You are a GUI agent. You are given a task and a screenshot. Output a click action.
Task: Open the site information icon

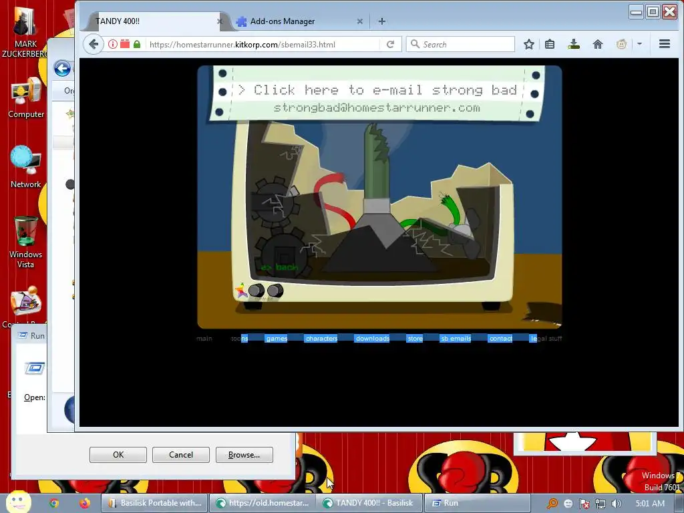[x=112, y=44]
